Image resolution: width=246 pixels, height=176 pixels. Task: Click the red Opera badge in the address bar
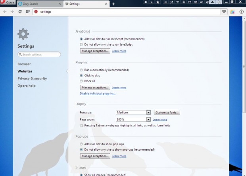[x=36, y=11]
